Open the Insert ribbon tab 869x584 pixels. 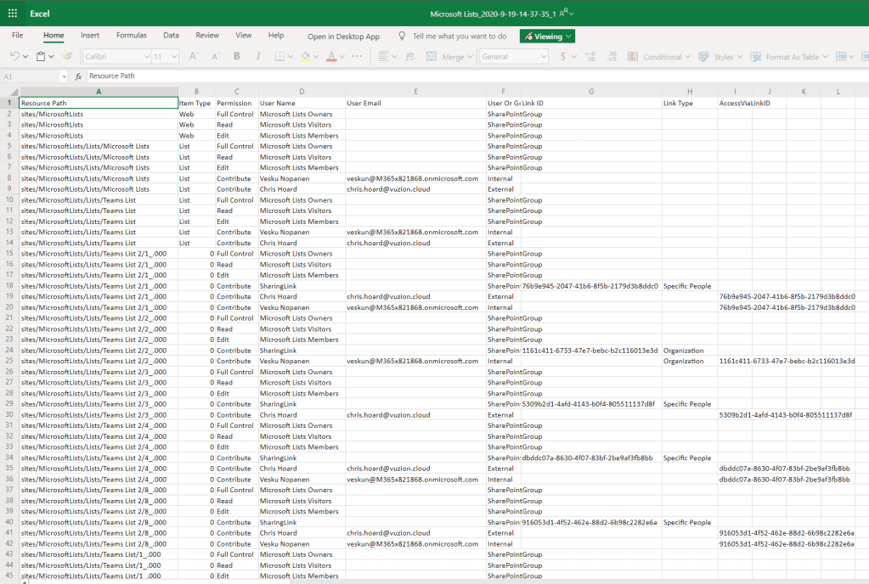click(x=90, y=36)
